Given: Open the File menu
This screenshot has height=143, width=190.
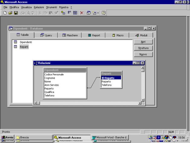Looking at the screenshot, I should pyautogui.click(x=5, y=7).
